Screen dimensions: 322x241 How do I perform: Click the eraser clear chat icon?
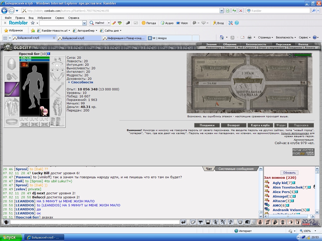[193, 222]
